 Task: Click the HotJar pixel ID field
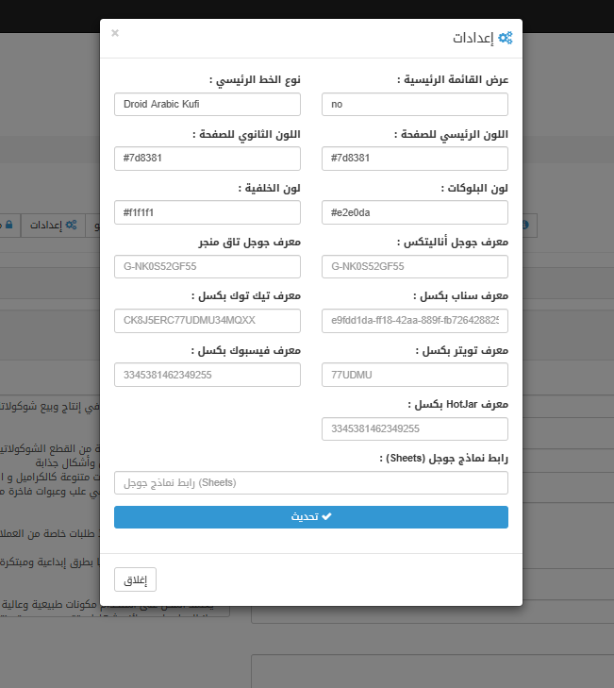point(414,429)
